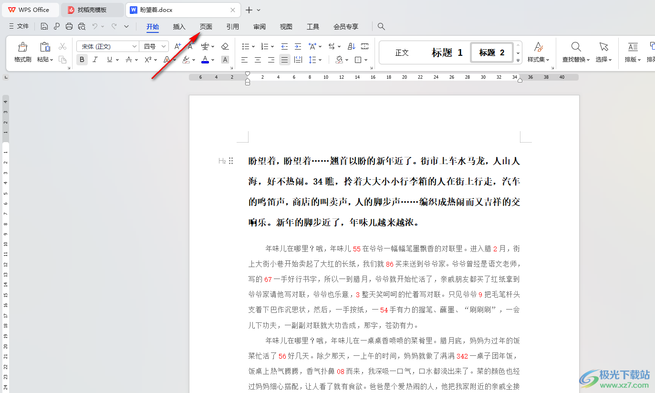Click the Copy icon below scissors

(62, 60)
